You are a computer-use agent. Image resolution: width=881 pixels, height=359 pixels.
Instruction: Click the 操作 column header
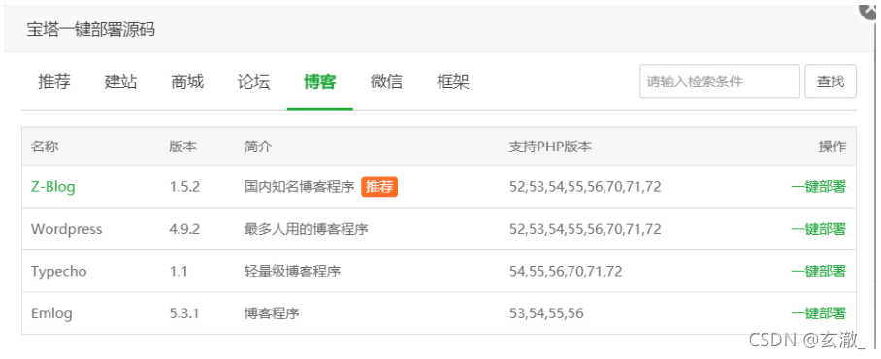pyautogui.click(x=832, y=147)
